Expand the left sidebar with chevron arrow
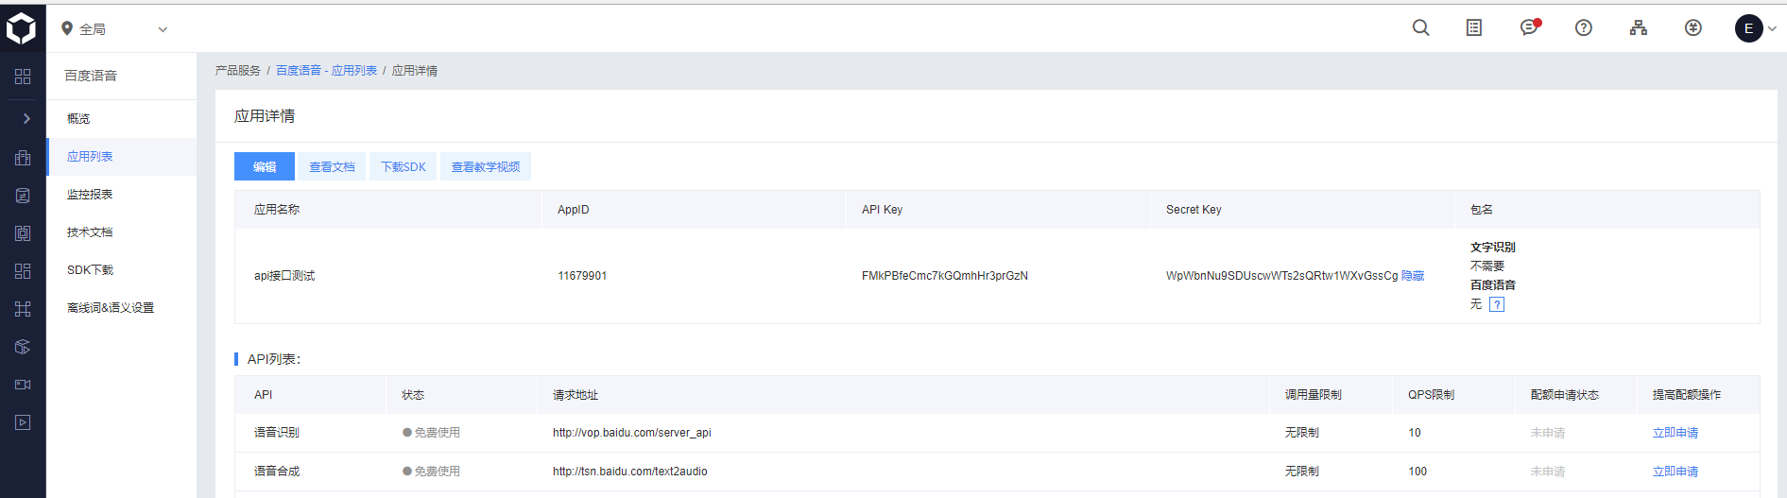This screenshot has width=1787, height=498. click(26, 119)
